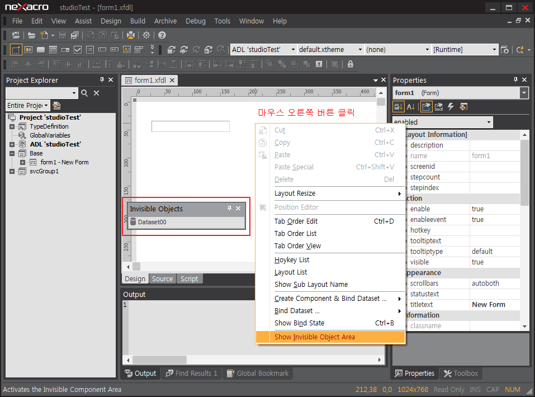
Task: Select the CheckBox component tool
Action: pos(78,50)
